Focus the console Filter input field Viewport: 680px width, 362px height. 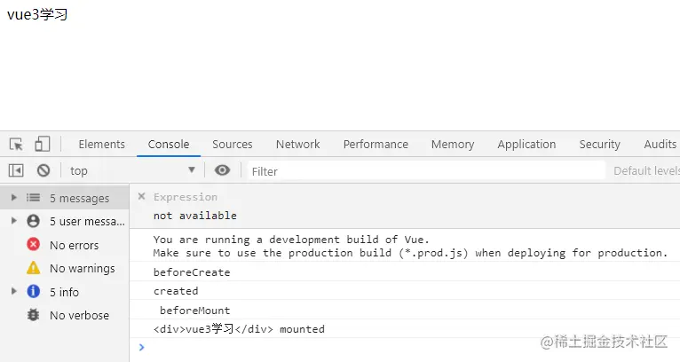point(426,171)
